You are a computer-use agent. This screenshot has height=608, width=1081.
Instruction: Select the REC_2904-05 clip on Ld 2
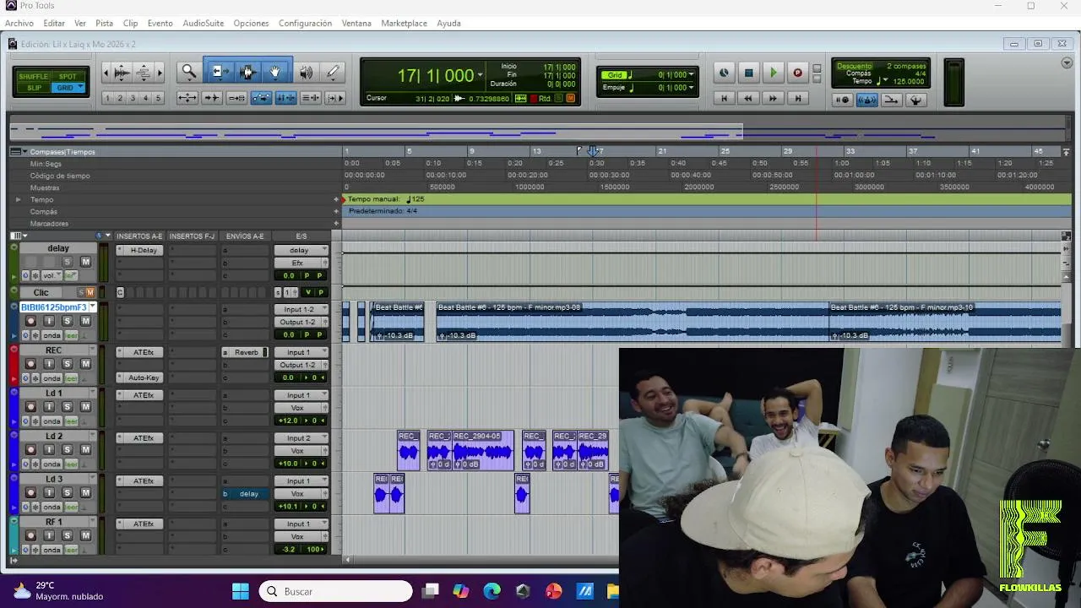click(483, 450)
